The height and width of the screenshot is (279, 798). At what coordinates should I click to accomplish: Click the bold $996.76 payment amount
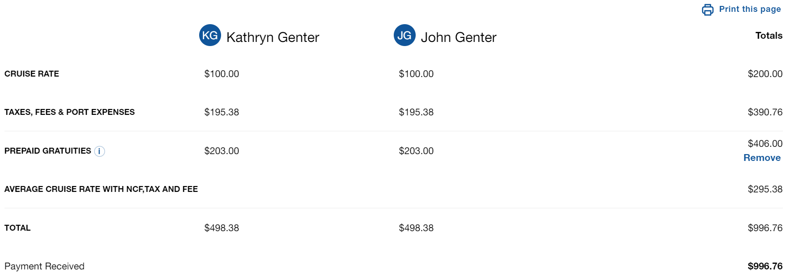coord(765,266)
